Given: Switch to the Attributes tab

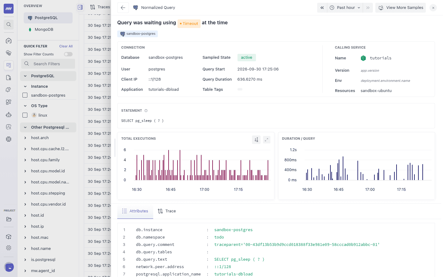Looking at the screenshot, I should 135,211.
